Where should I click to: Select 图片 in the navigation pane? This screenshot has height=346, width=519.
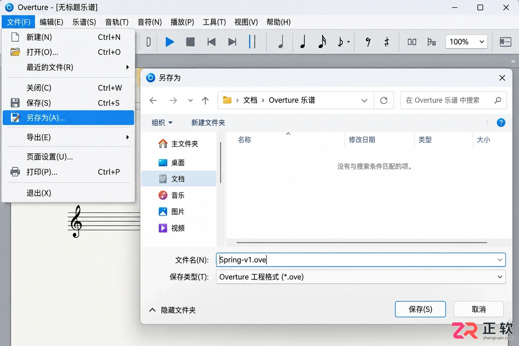tap(178, 212)
